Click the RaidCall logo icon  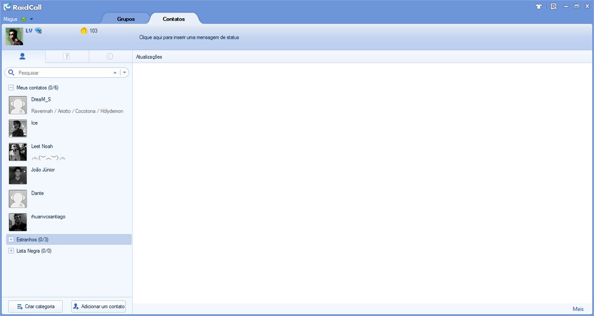pos(7,7)
